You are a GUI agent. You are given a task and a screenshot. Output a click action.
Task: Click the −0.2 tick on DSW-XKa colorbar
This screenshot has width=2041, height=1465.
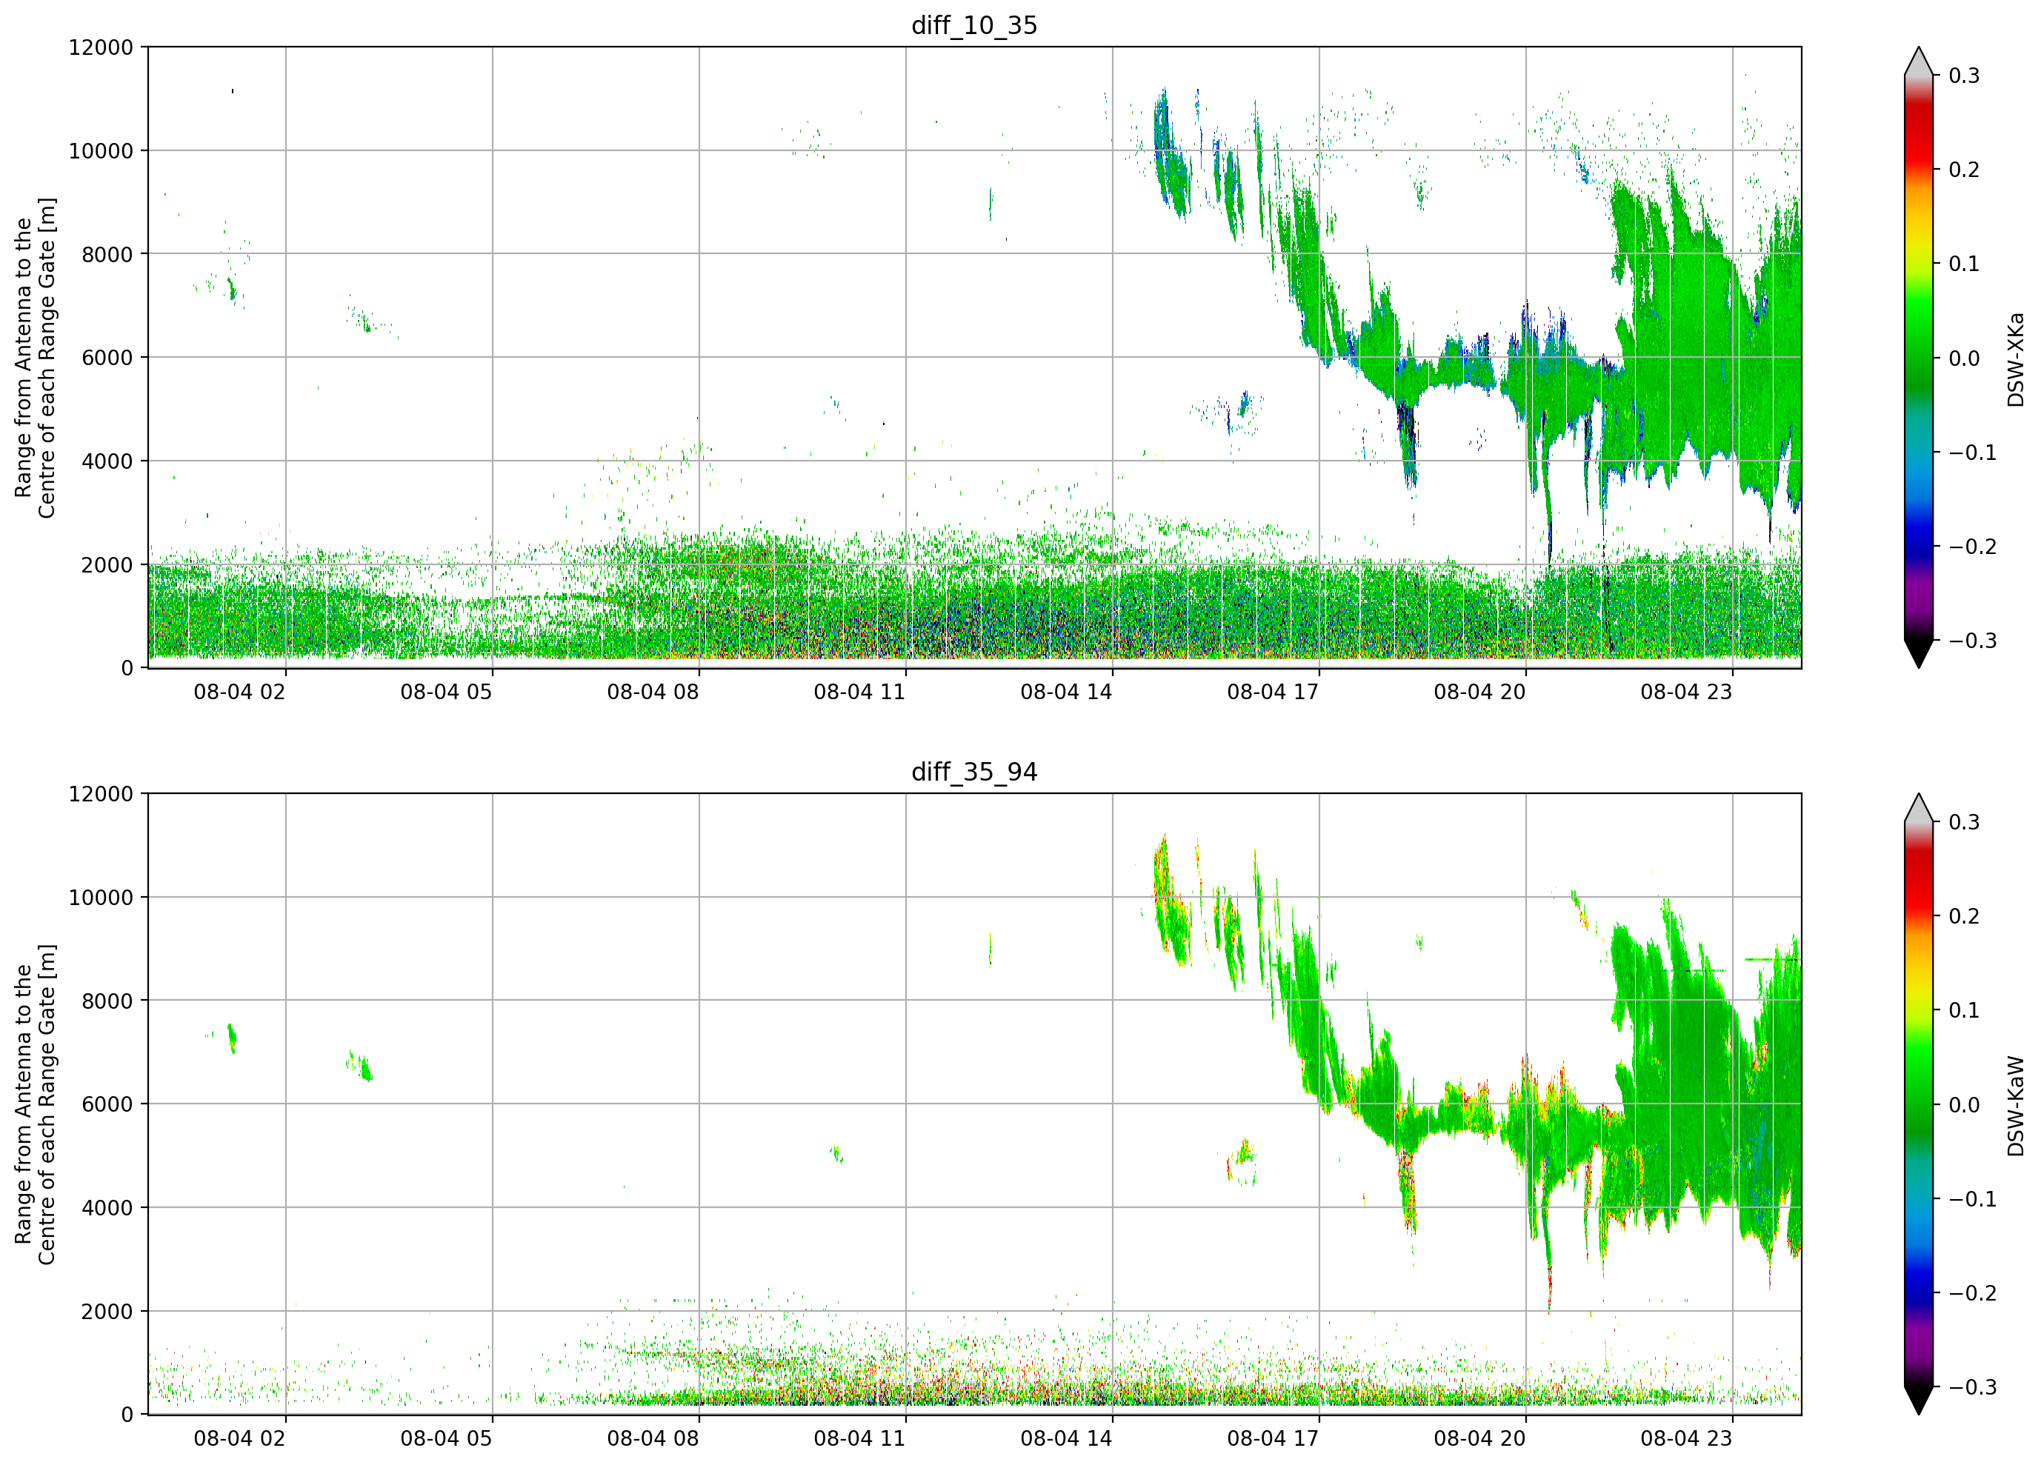[1973, 547]
